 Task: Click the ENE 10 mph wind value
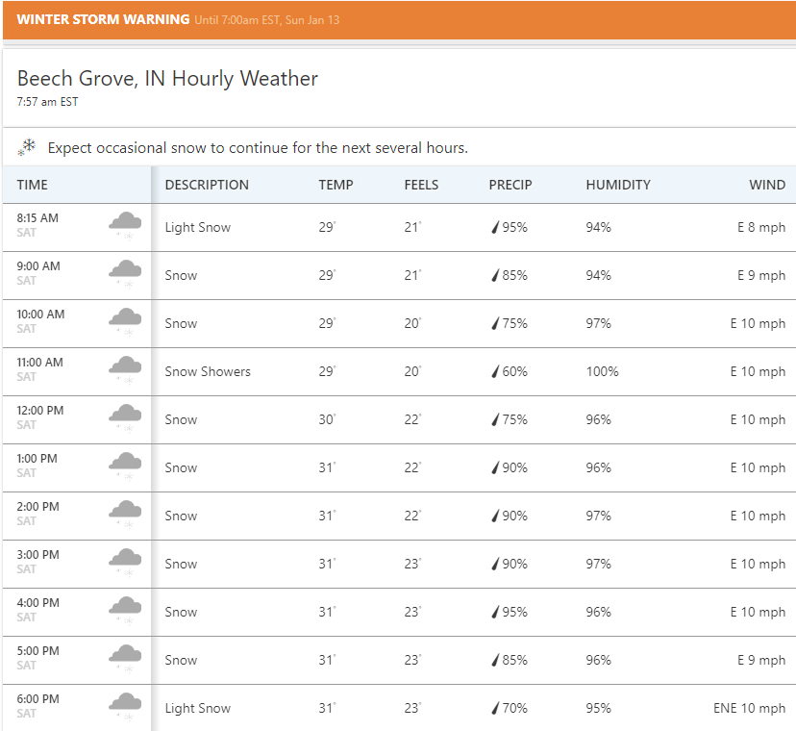[749, 708]
